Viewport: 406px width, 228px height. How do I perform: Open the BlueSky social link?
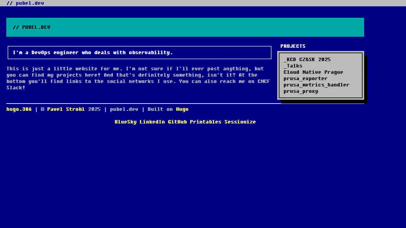point(125,122)
